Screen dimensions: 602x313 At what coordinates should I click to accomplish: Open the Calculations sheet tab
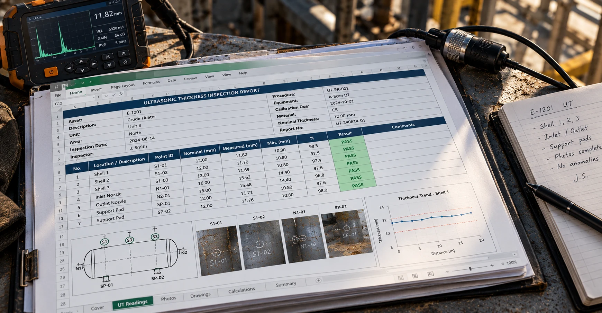(x=241, y=290)
